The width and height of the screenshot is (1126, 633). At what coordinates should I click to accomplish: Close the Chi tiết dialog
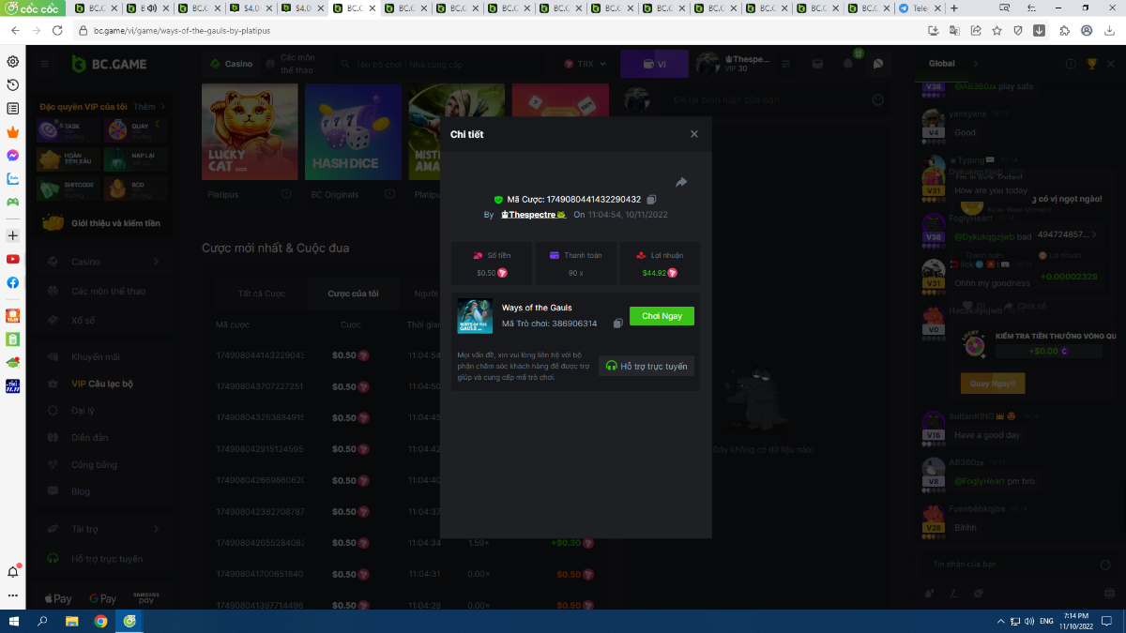point(694,134)
